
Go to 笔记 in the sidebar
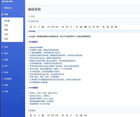click(6, 53)
